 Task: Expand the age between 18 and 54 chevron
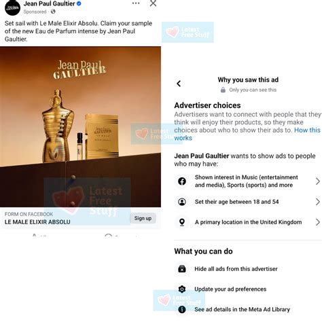point(318,202)
